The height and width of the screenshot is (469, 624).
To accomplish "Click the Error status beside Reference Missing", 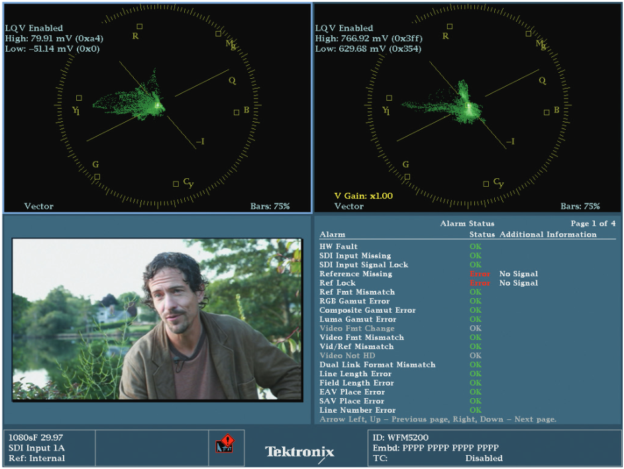I will pos(480,274).
